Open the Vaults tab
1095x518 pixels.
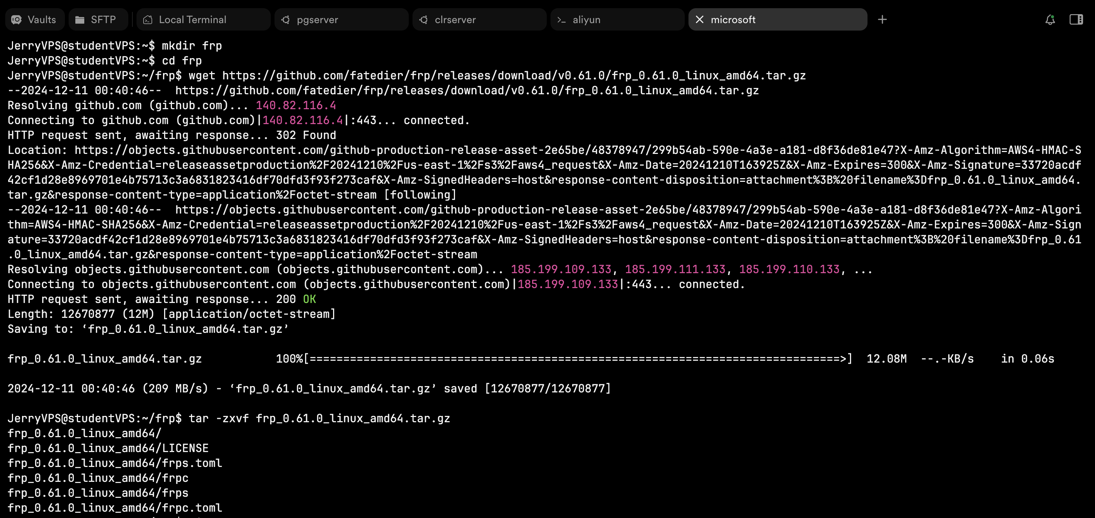pyautogui.click(x=34, y=19)
